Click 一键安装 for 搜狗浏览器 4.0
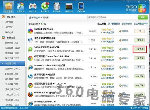150x110 pixels. (x=140, y=76)
